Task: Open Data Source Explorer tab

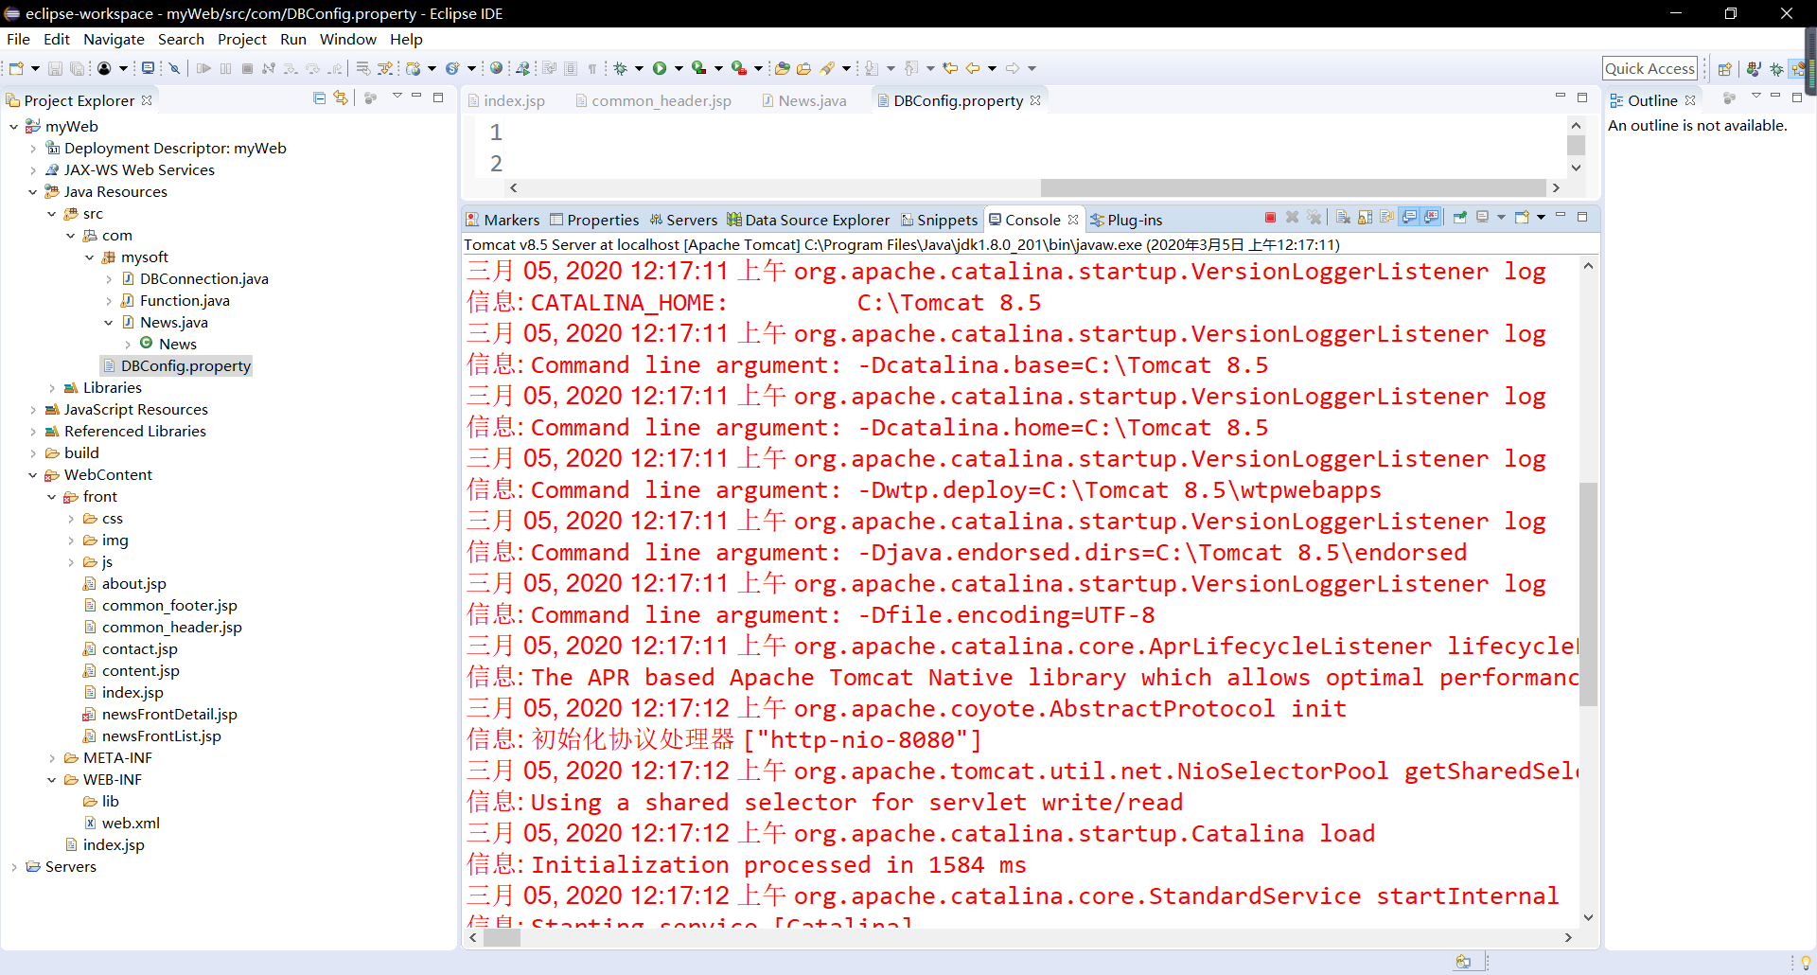Action: pos(808,220)
